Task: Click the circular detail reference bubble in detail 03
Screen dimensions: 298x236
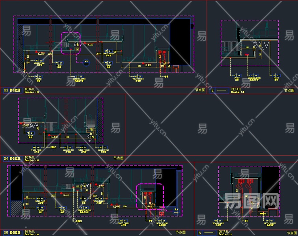Action: click(x=86, y=63)
